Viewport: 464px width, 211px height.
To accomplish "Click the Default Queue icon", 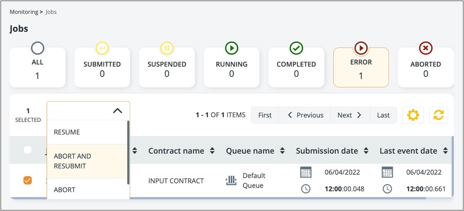I will (231, 181).
